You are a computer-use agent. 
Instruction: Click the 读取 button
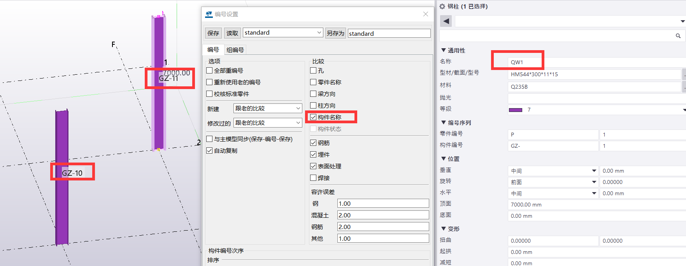[232, 33]
